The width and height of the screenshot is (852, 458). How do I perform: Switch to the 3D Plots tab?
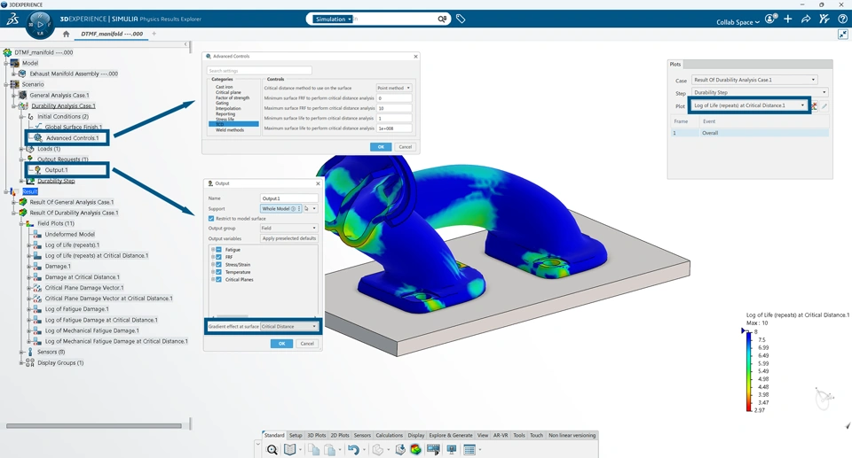tap(316, 435)
